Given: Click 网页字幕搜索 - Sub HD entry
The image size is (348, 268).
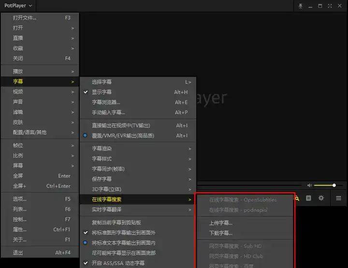Looking at the screenshot, I should click(x=245, y=246).
